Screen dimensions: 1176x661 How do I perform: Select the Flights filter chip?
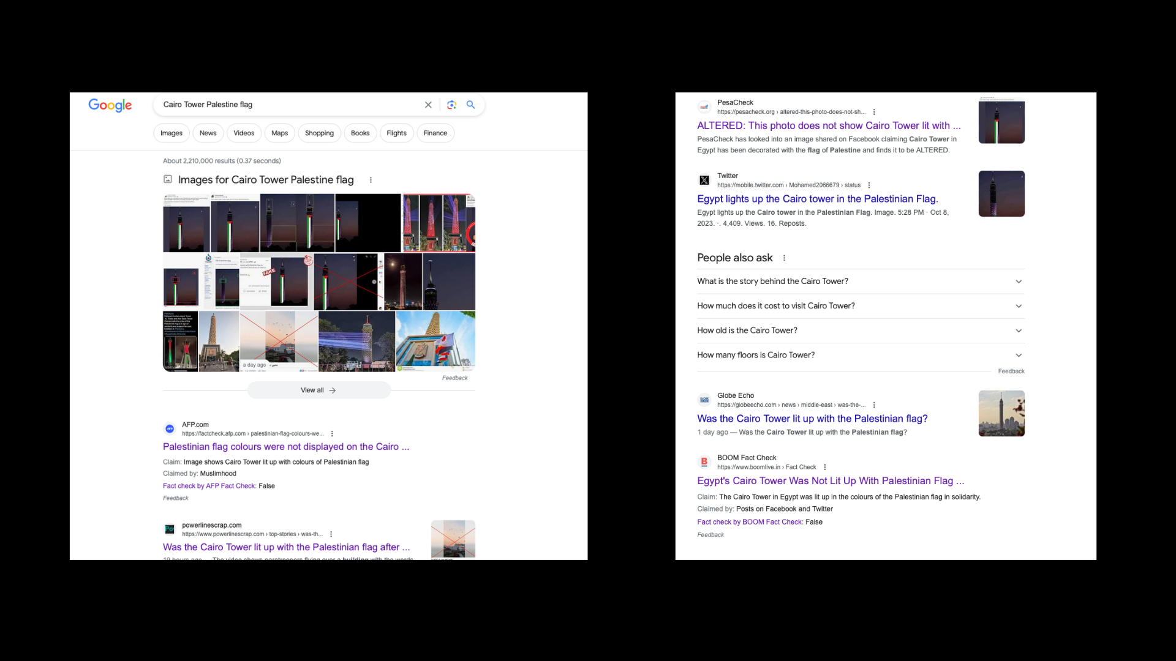[397, 133]
